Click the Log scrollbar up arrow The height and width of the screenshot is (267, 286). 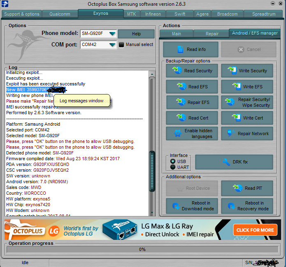pyautogui.click(x=152, y=74)
